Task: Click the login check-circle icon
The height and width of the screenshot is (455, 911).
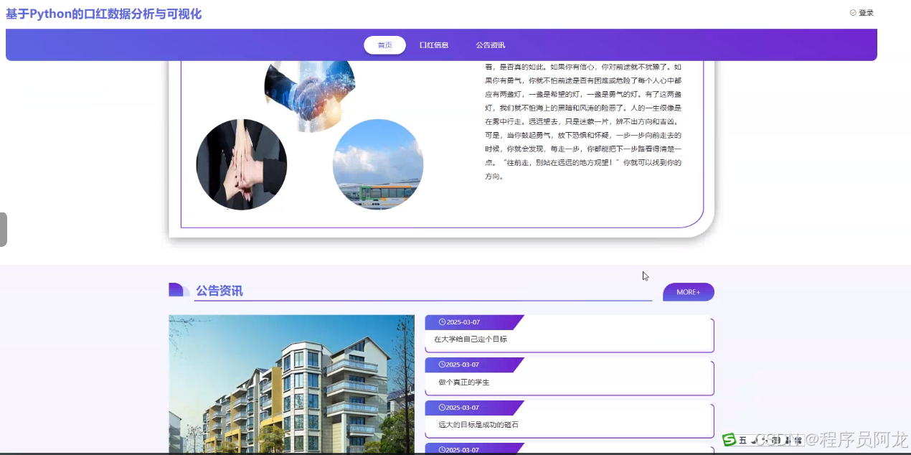Action: point(853,12)
